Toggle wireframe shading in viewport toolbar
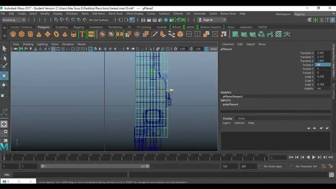 pyautogui.click(x=90, y=49)
